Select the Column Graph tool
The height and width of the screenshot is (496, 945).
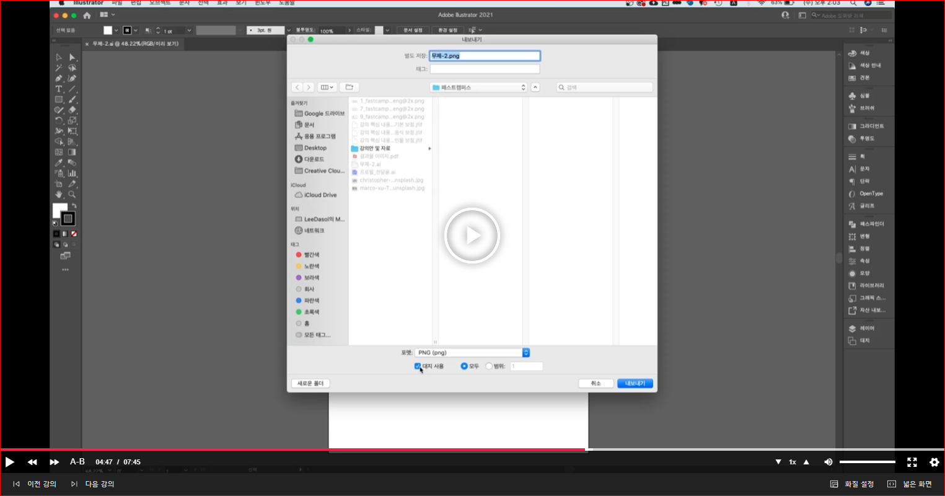pyautogui.click(x=72, y=174)
